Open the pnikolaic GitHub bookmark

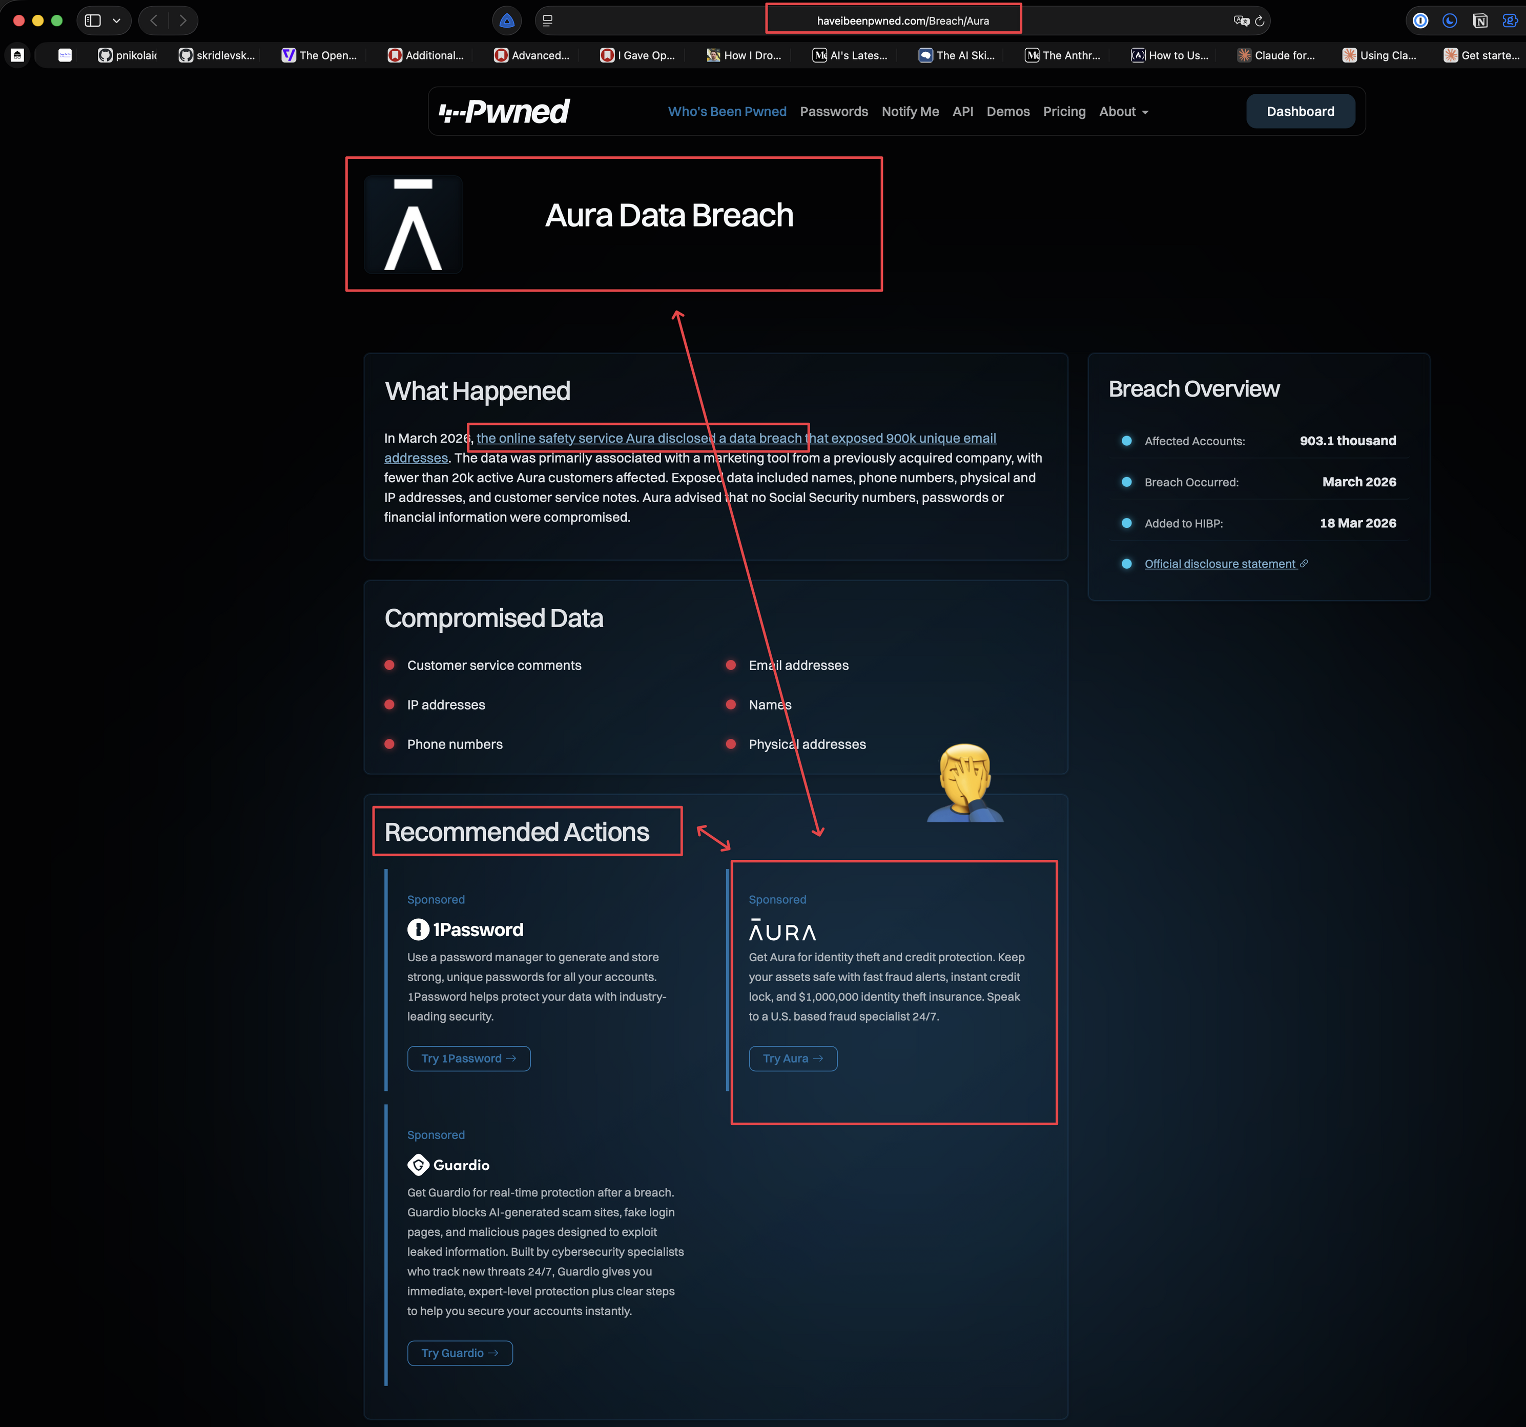tap(128, 55)
